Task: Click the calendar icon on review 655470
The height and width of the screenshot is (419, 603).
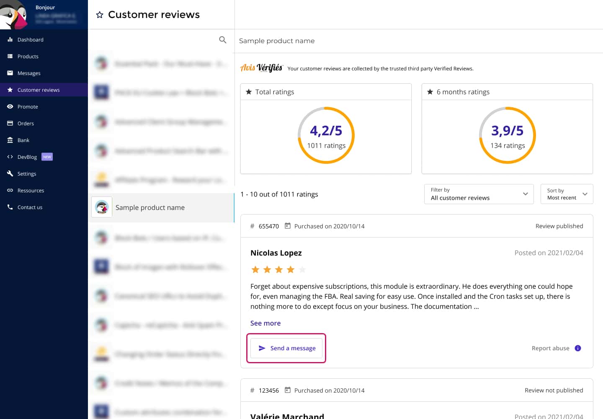Action: click(x=288, y=226)
